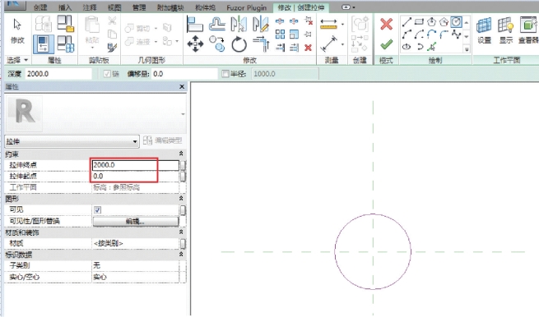
Task: Switch to the 注释 ribbon tab
Action: pyautogui.click(x=90, y=7)
